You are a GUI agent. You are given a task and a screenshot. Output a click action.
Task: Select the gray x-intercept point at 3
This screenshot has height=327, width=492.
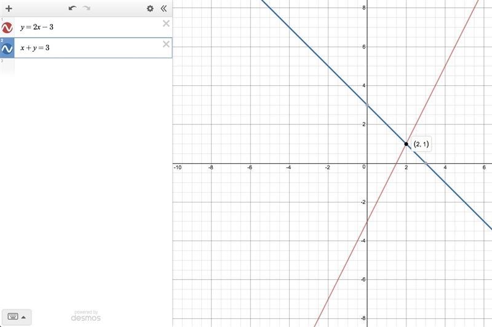pyautogui.click(x=426, y=163)
